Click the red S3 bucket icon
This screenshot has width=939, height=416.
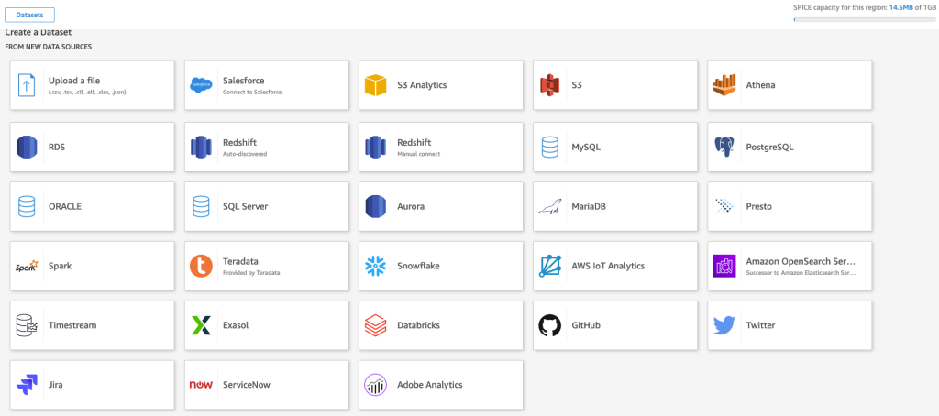(549, 85)
